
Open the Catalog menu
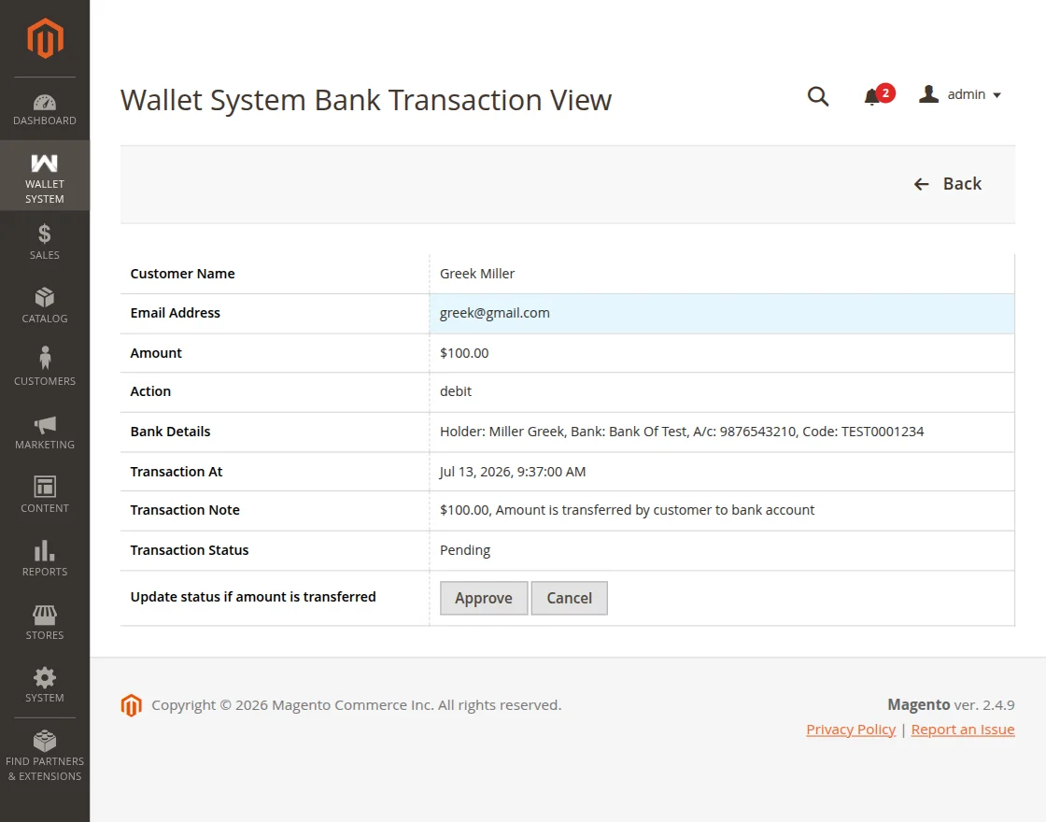pos(45,305)
